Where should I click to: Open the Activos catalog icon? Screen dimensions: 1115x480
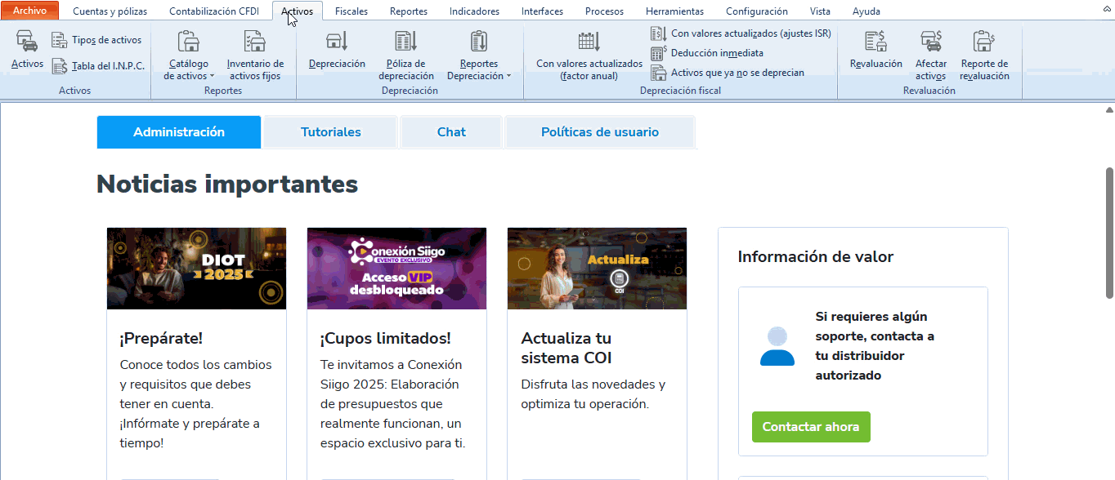tap(27, 42)
